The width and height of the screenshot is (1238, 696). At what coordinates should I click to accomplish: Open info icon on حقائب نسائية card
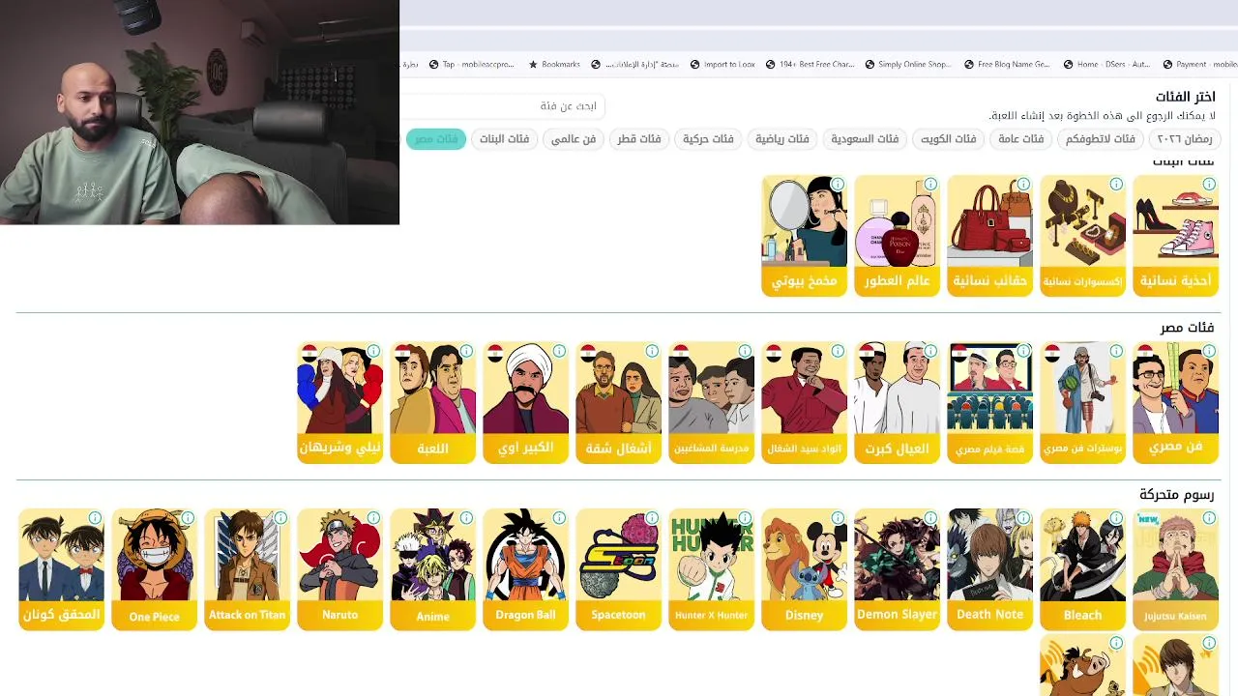[1023, 184]
